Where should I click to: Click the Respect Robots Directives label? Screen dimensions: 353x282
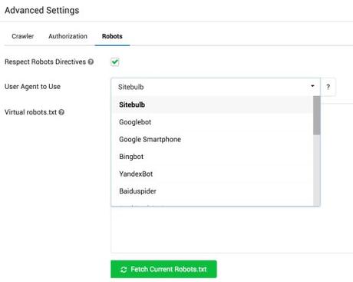coord(45,61)
